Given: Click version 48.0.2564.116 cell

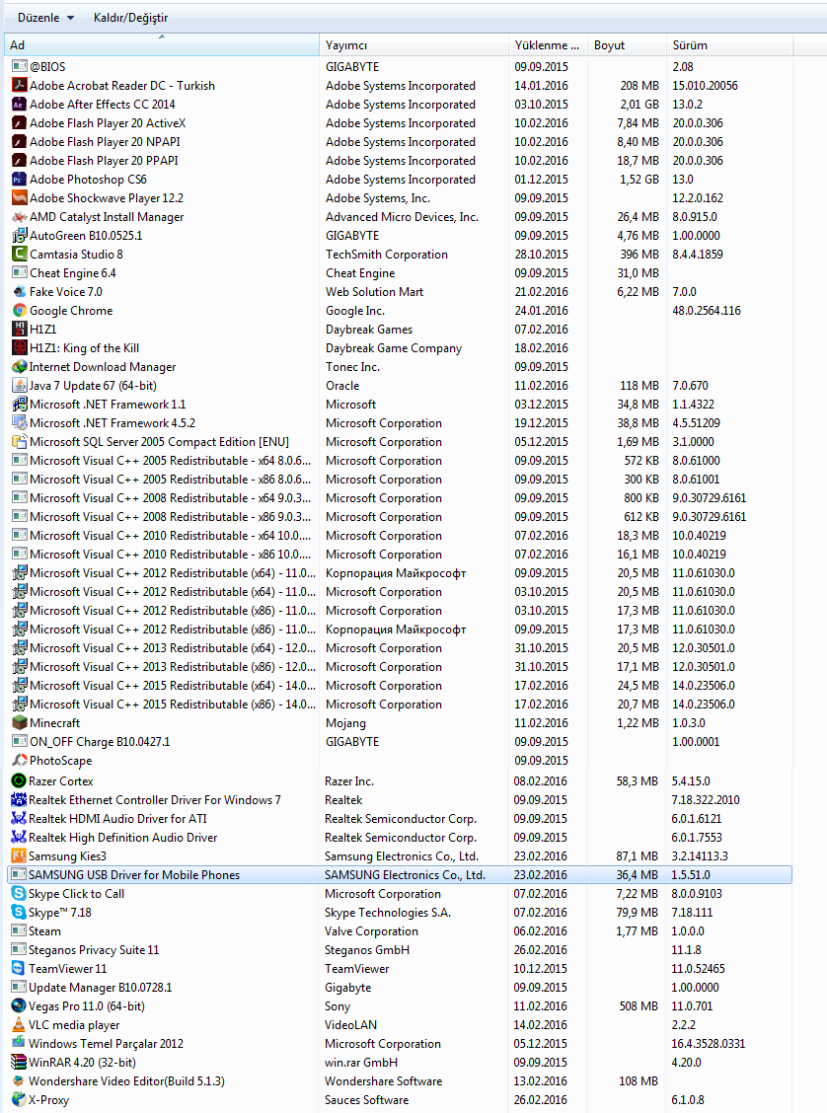Looking at the screenshot, I should (707, 310).
